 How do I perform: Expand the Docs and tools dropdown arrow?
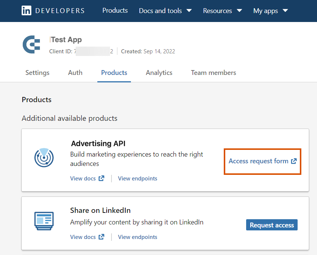pyautogui.click(x=189, y=10)
